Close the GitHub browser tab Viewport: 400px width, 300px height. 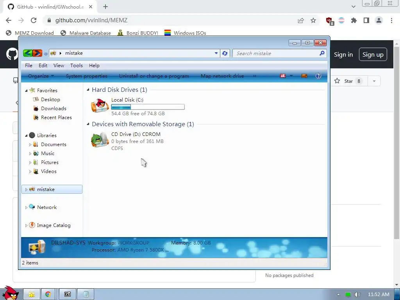tap(91, 7)
